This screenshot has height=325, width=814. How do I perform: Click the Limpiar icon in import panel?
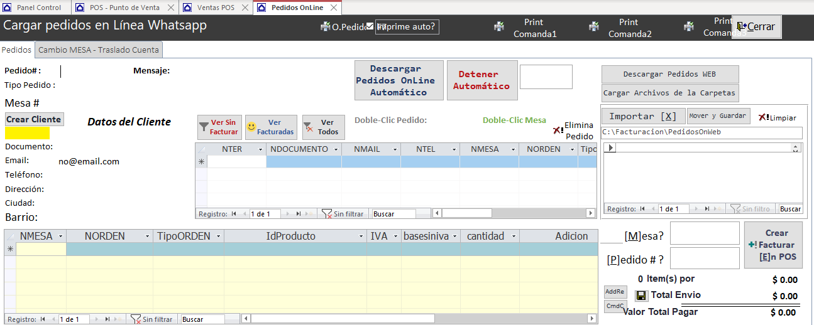764,117
